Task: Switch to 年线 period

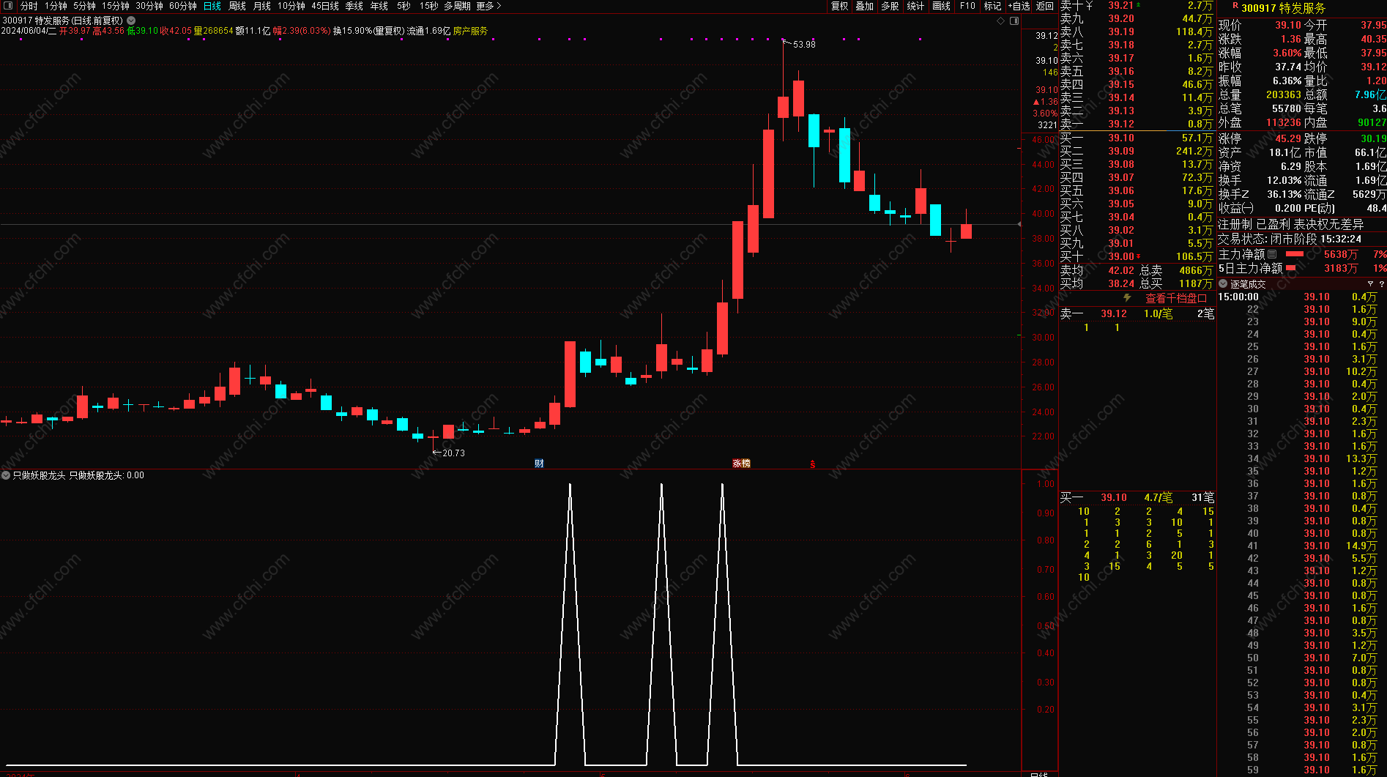Action: coord(379,6)
